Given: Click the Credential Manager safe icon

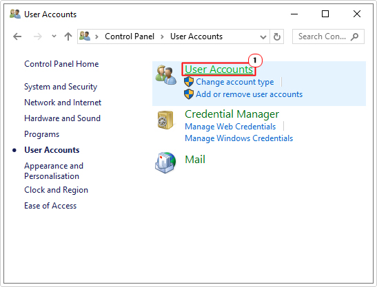Looking at the screenshot, I should [165, 120].
